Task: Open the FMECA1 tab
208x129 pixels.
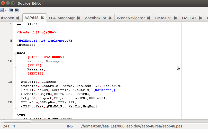Action: click(189, 18)
